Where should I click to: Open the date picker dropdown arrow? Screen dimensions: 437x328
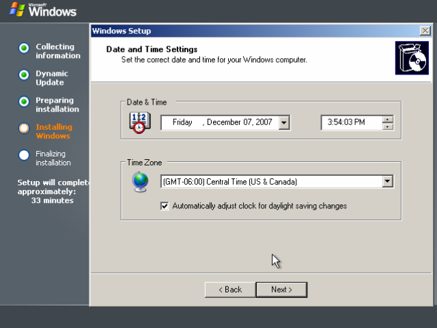pos(284,122)
